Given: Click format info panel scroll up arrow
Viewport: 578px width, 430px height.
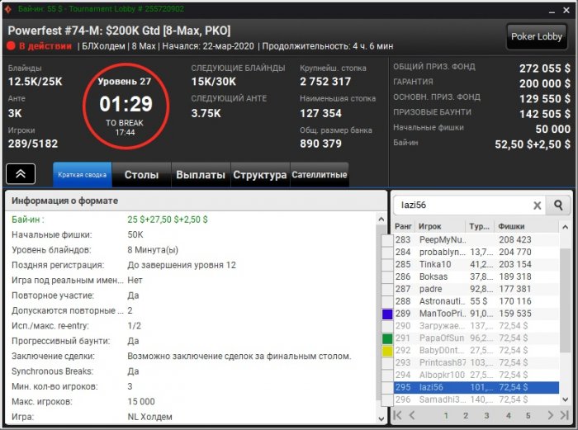Looking at the screenshot, I should 381,220.
